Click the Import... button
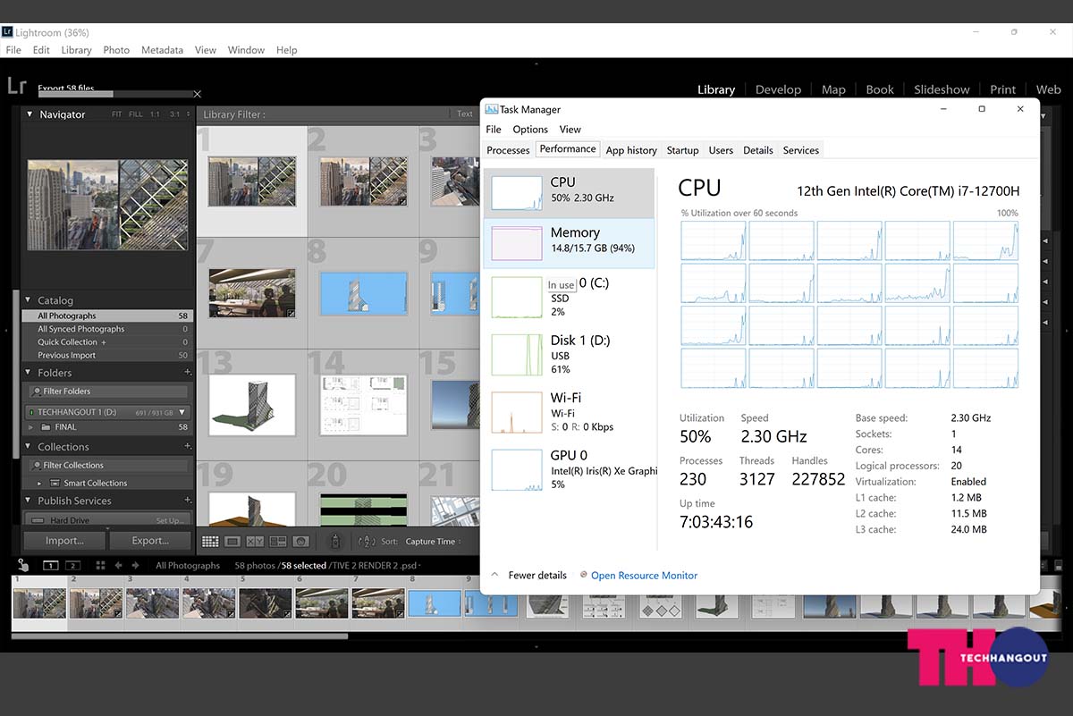This screenshot has width=1073, height=716. 64,541
